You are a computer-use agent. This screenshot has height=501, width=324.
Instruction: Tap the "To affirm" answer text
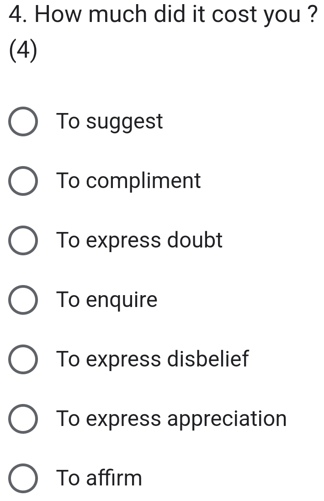click(x=99, y=478)
